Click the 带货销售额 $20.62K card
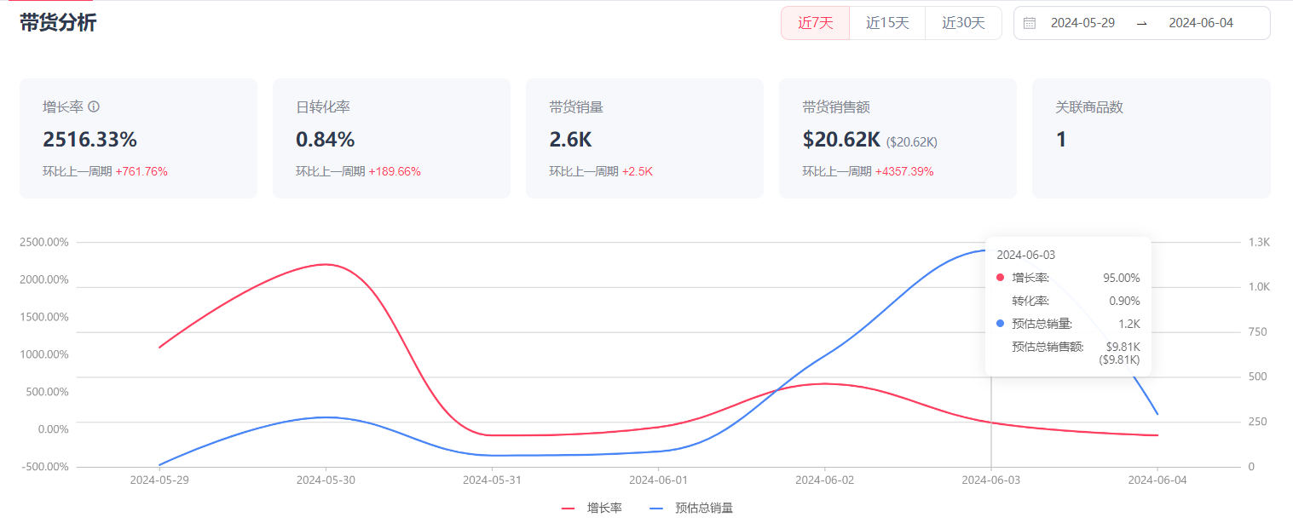 (898, 138)
